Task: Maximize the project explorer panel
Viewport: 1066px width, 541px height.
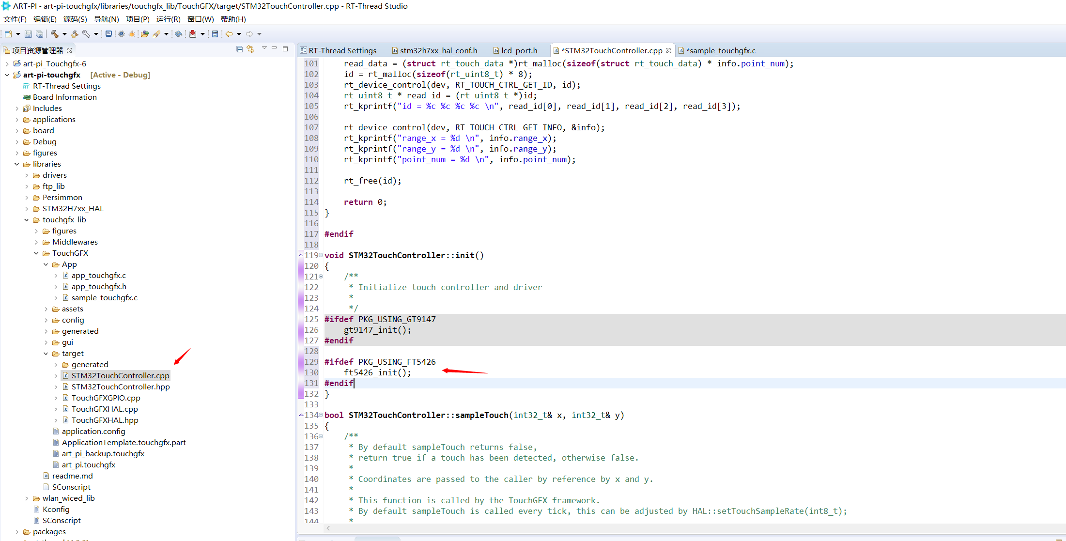Action: click(x=285, y=48)
